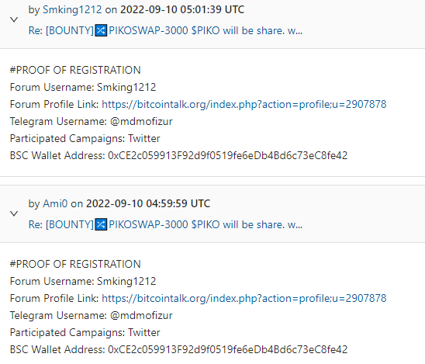Click #PROOF OF REGISTRATION heading in first post

tap(75, 70)
